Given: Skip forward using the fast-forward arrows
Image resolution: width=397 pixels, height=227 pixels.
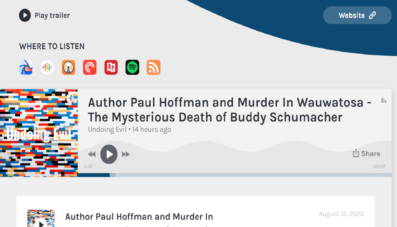Looking at the screenshot, I should 126,154.
